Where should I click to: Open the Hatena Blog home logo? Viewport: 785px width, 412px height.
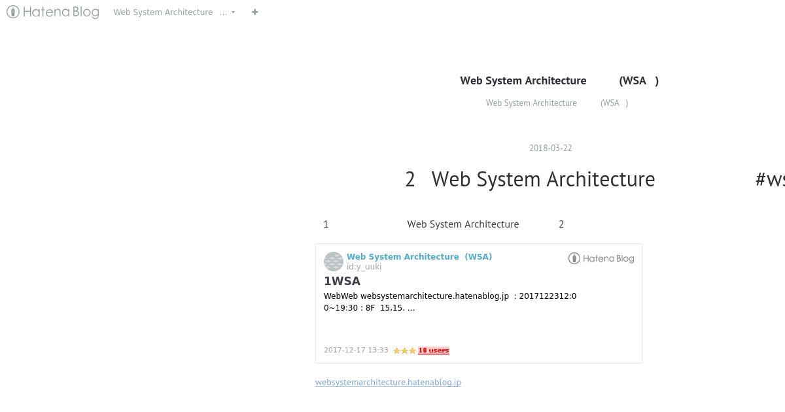53,12
